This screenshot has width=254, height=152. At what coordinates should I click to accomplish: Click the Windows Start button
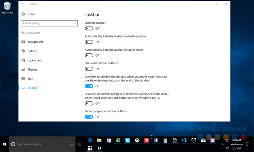pos(5,144)
